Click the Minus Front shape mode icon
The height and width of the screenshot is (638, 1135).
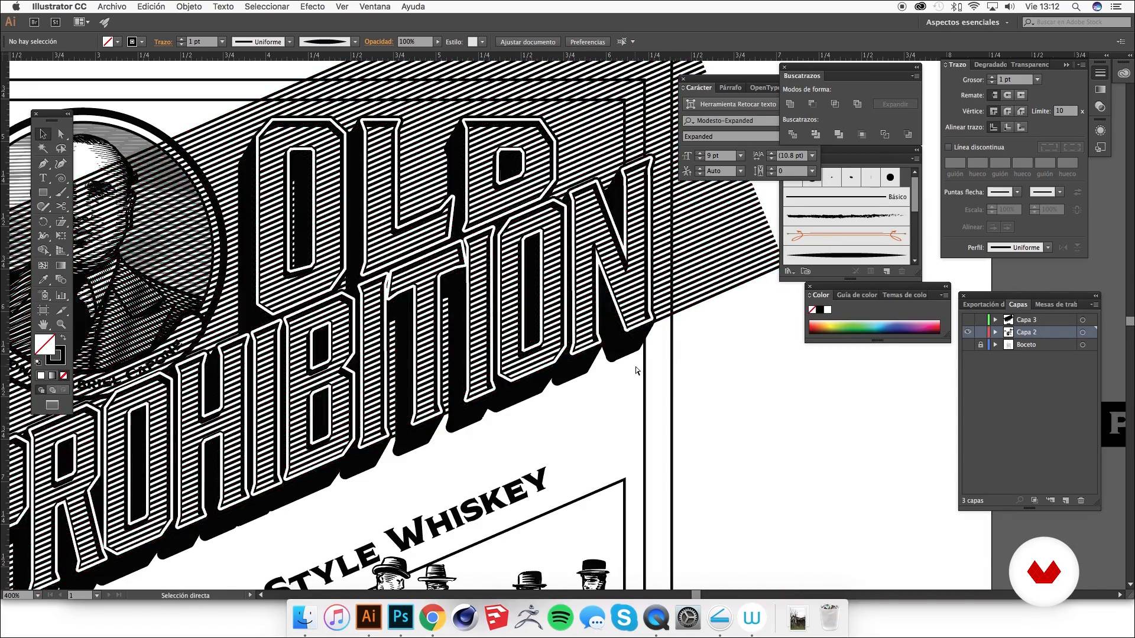812,104
